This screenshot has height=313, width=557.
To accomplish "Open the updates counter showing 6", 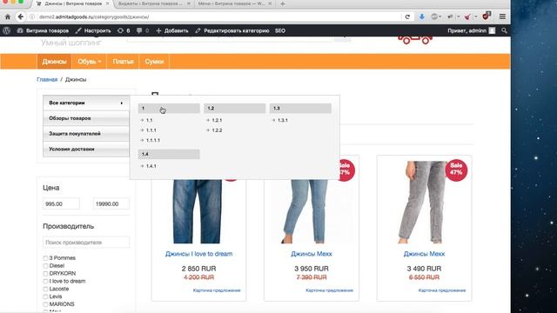I will [124, 30].
